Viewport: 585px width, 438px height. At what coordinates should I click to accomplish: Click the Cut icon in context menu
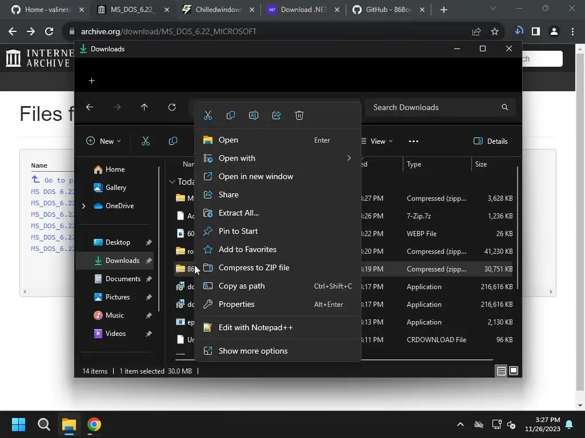pos(208,115)
